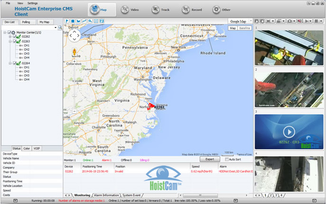Select the VOIP tab
326x204 pixels.
[x=37, y=148]
